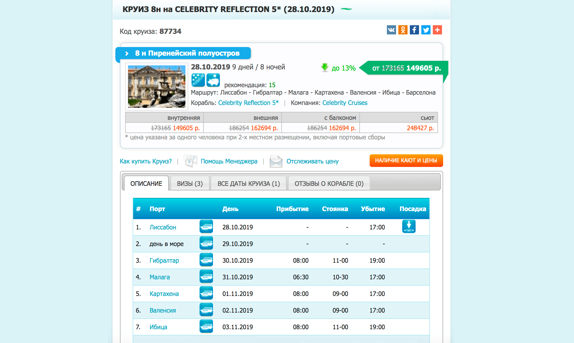Switch to ВИЗЫ (3) tab
Image resolution: width=574 pixels, height=343 pixels.
[x=190, y=184]
